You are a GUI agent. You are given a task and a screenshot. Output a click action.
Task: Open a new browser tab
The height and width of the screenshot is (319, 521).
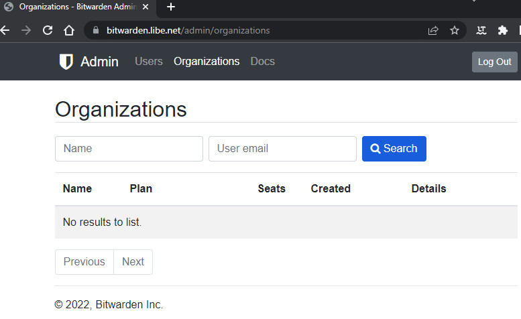click(x=171, y=7)
